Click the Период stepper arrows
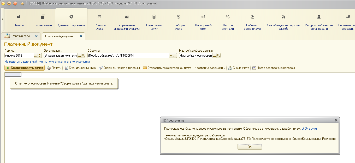Screen dimensions: 355x163 [40, 56]
